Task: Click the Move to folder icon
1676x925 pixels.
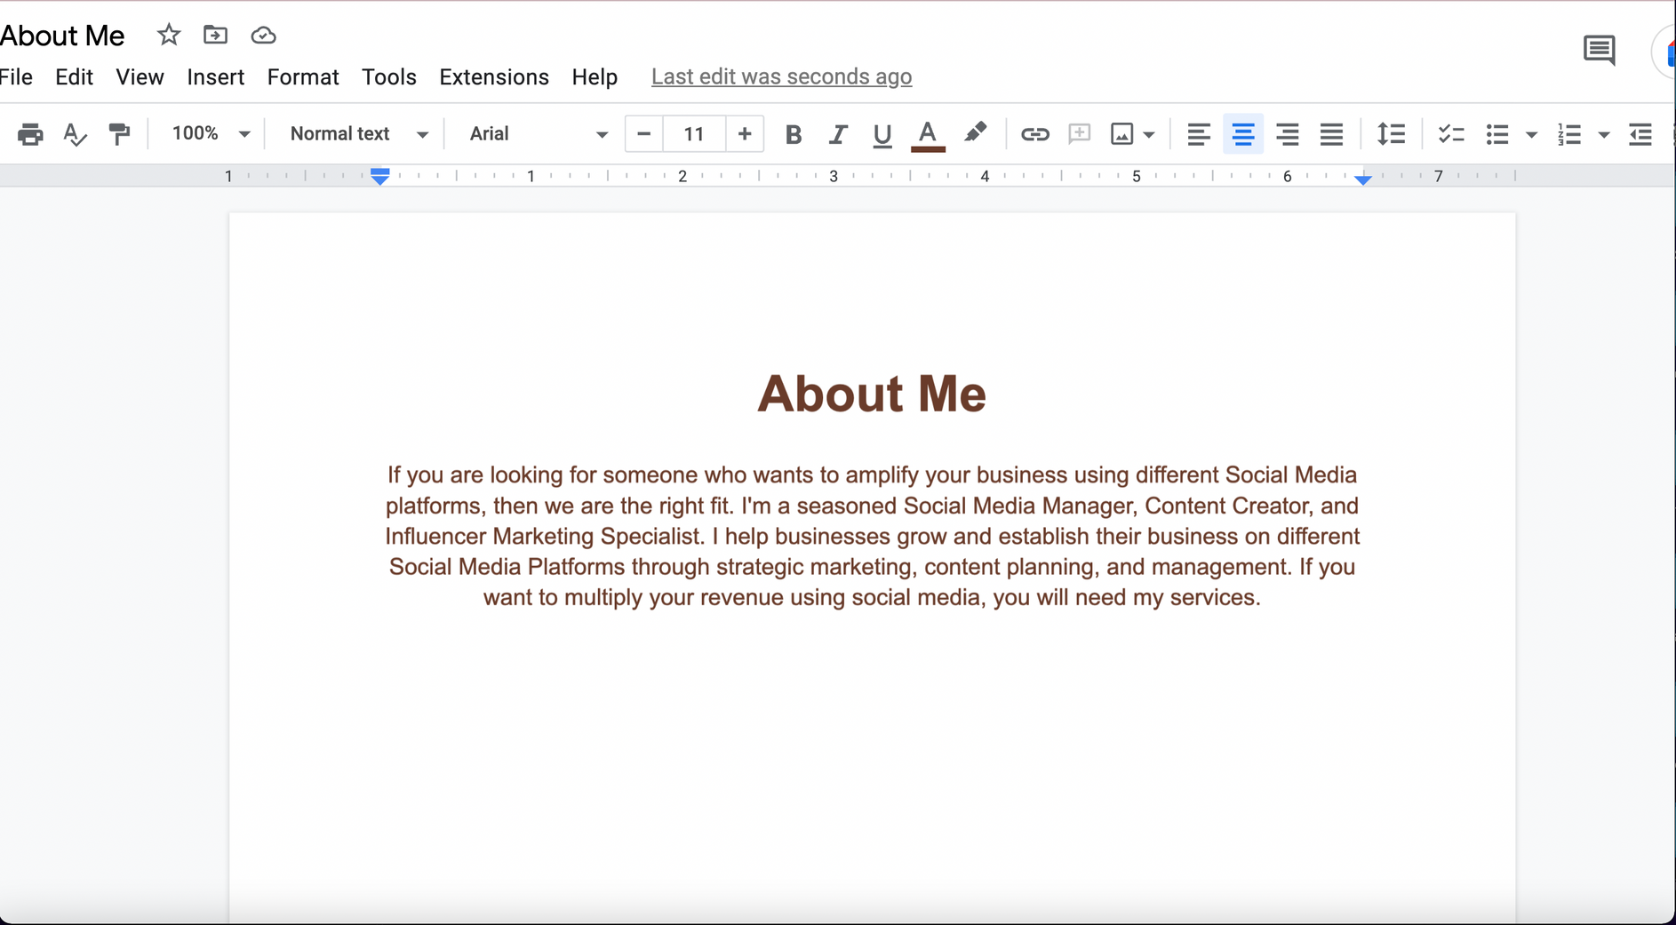Action: (x=215, y=36)
